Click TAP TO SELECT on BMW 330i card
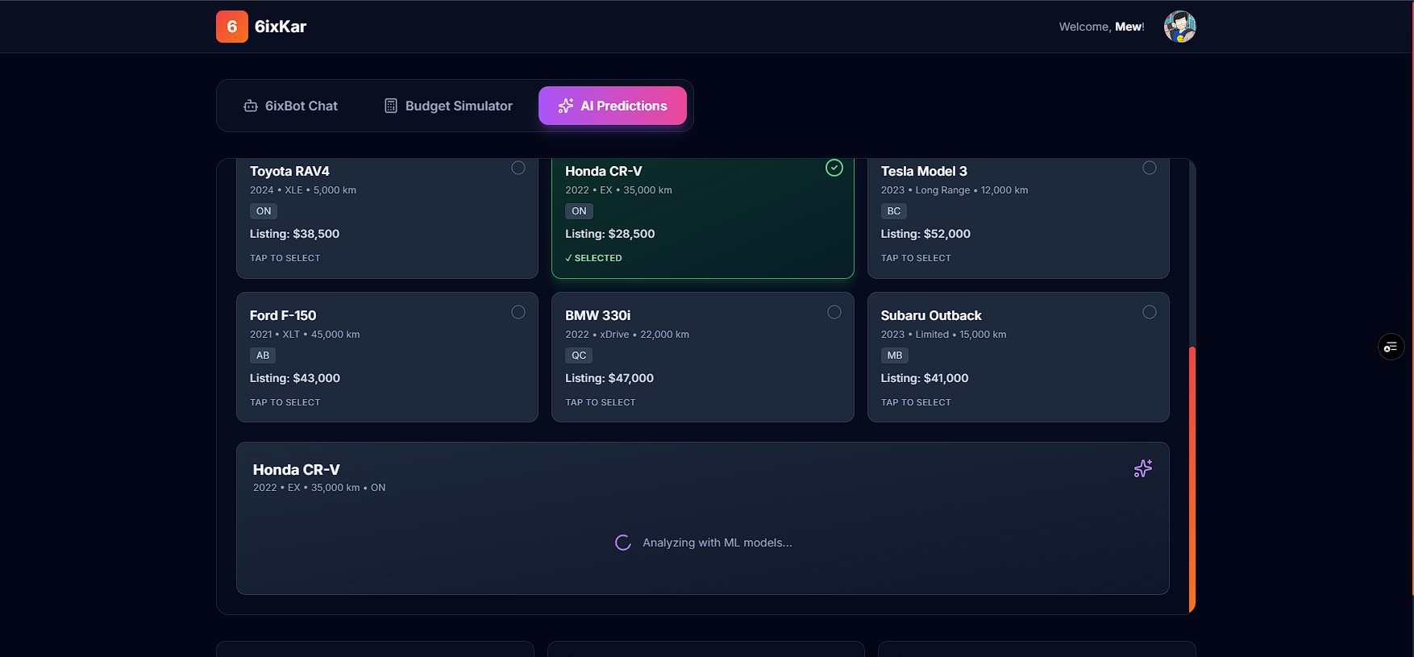Screen dimensions: 1414x657 click(601, 402)
